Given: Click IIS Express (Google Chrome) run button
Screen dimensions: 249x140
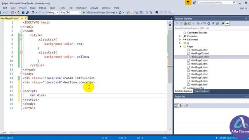Looking at the screenshot, I should tap(99, 12).
